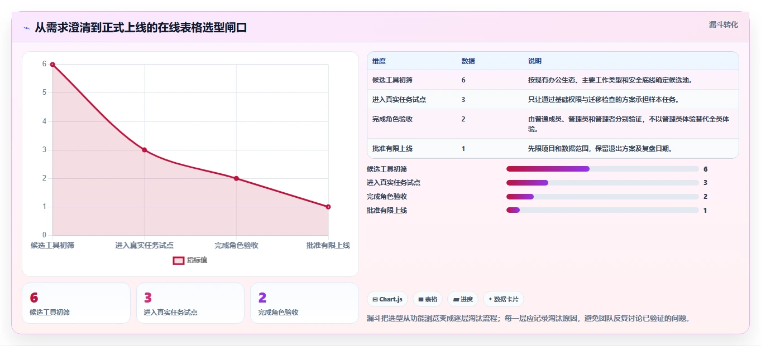This screenshot has width=761, height=346.
Task: Click the 批准有限上线 label in the progress list
Action: coord(387,211)
